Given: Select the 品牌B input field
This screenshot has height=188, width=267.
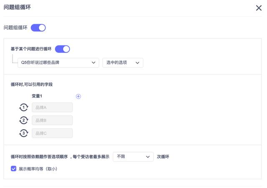Looking at the screenshot, I should point(52,120).
